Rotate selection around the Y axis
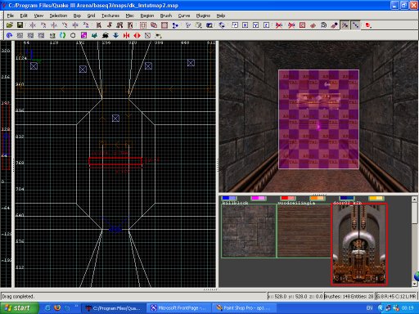This screenshot has height=314, width=419. tap(65, 25)
